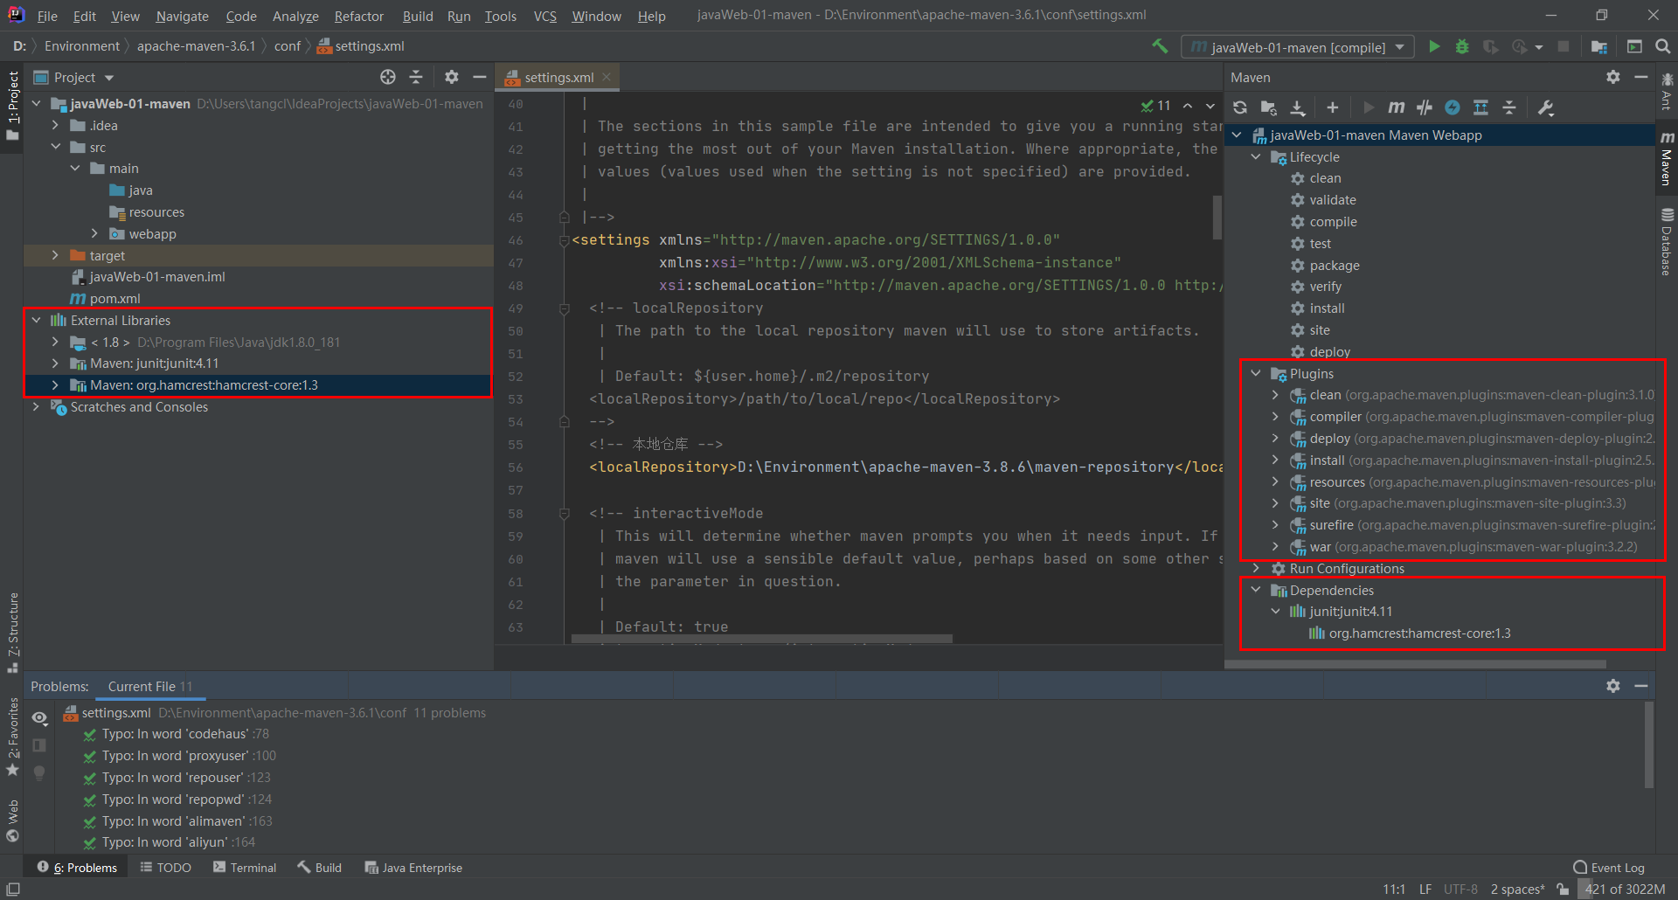Viewport: 1678px width, 900px height.
Task: Open the Z: Structure tool window
Action: click(12, 632)
